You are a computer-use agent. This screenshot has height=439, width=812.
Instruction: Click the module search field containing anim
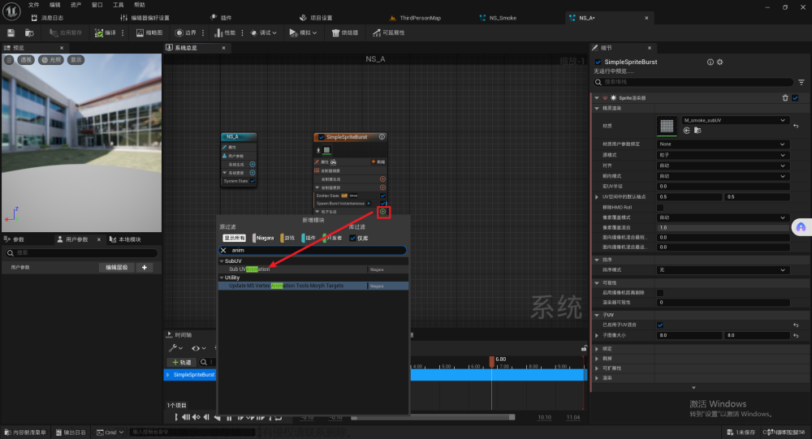tap(313, 250)
